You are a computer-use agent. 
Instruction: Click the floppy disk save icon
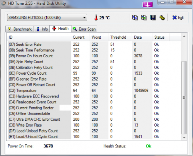(x=153, y=17)
